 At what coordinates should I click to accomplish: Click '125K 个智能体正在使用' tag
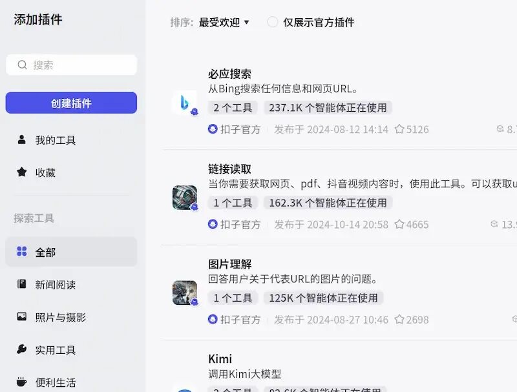point(323,298)
